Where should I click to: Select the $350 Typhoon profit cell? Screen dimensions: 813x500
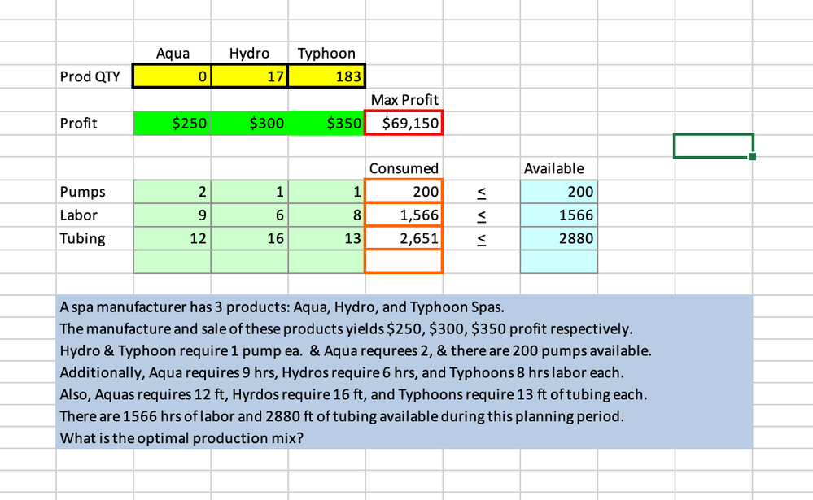tap(326, 124)
